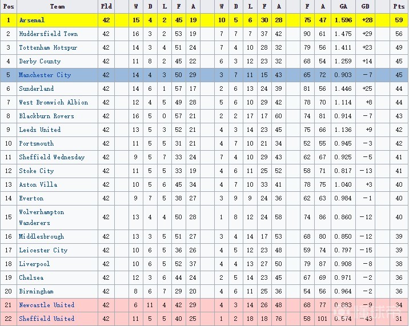Click Manchester City in the highlighted row
This screenshot has height=326, width=409.
point(45,75)
